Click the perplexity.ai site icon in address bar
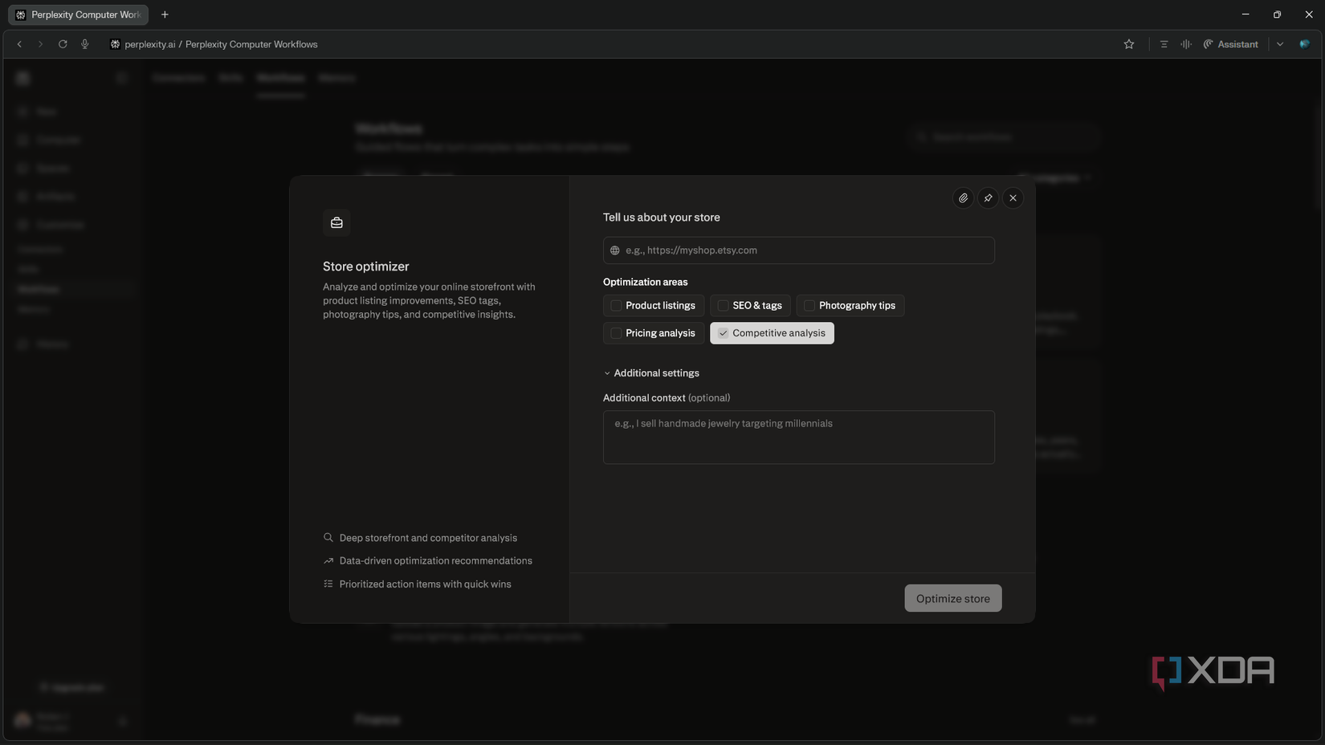The image size is (1325, 745). click(115, 44)
